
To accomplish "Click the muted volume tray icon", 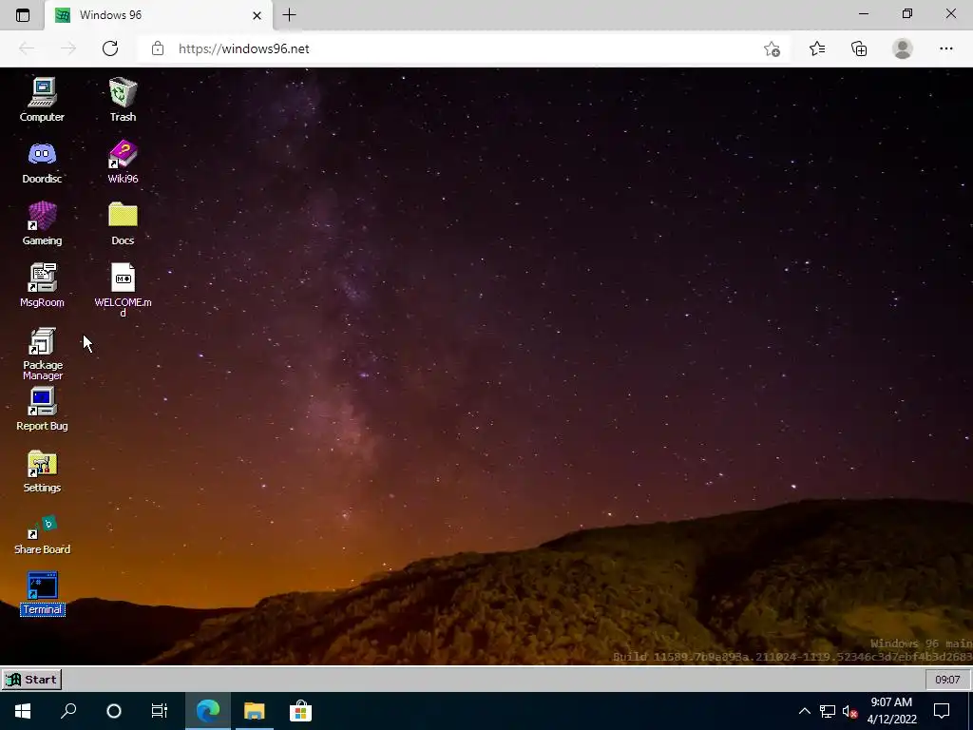I will (x=849, y=711).
